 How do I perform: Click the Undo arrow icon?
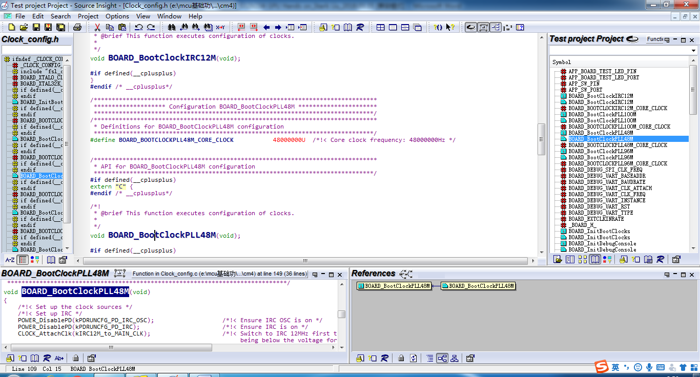[138, 27]
